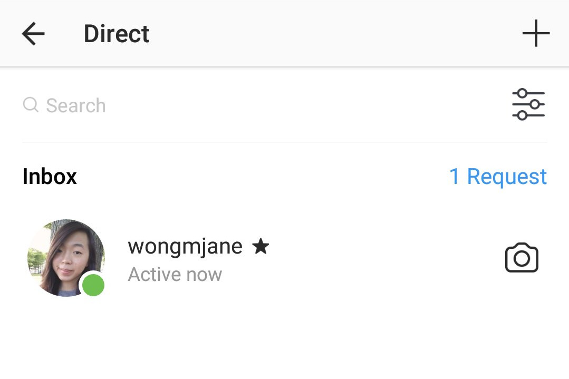This screenshot has width=569, height=379.
Task: Click the magnifying glass search icon
Action: [31, 105]
